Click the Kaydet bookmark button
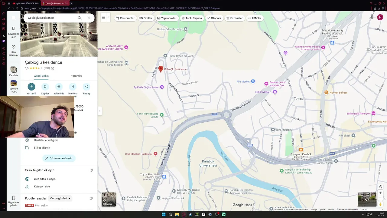 click(45, 87)
